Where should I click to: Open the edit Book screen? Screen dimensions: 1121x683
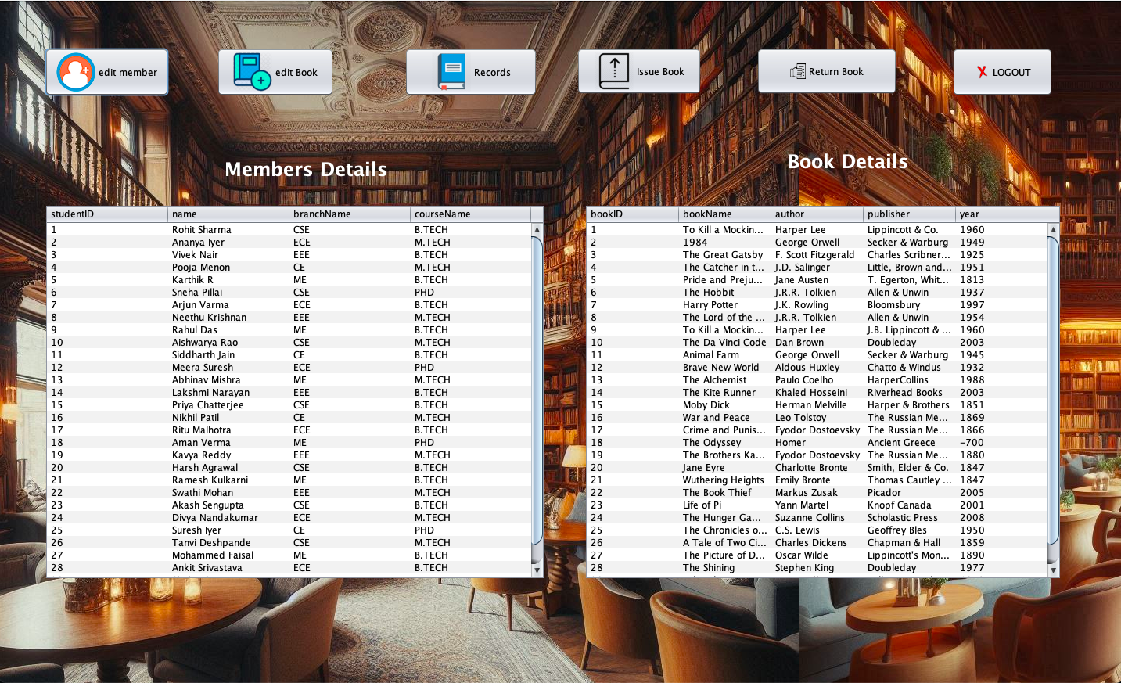point(275,72)
